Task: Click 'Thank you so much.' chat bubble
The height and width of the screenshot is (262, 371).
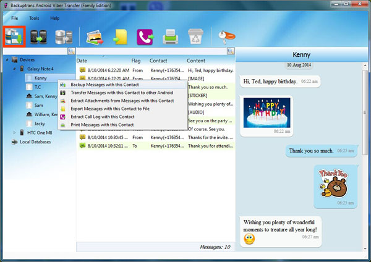Action: 321,151
